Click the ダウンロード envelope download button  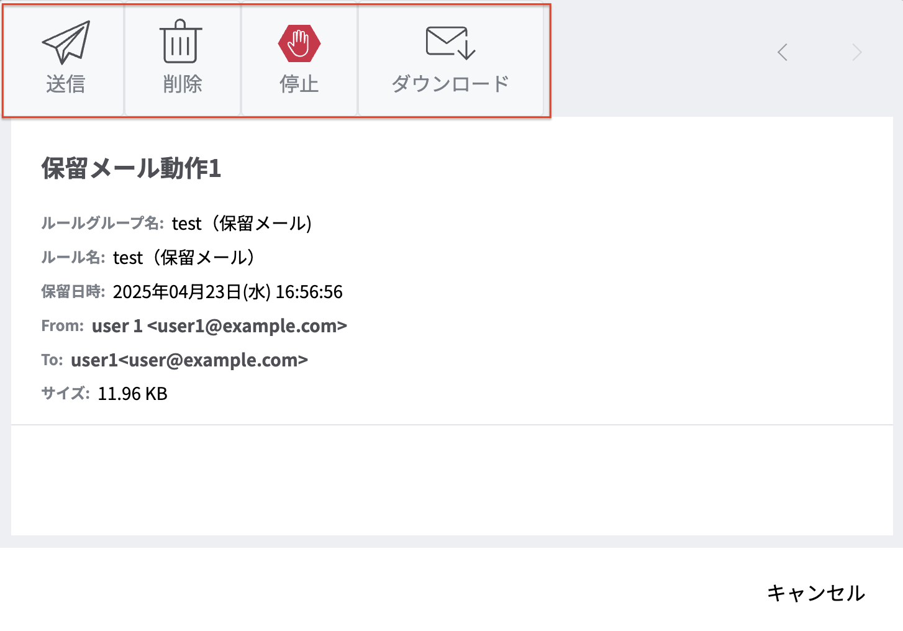click(x=451, y=59)
